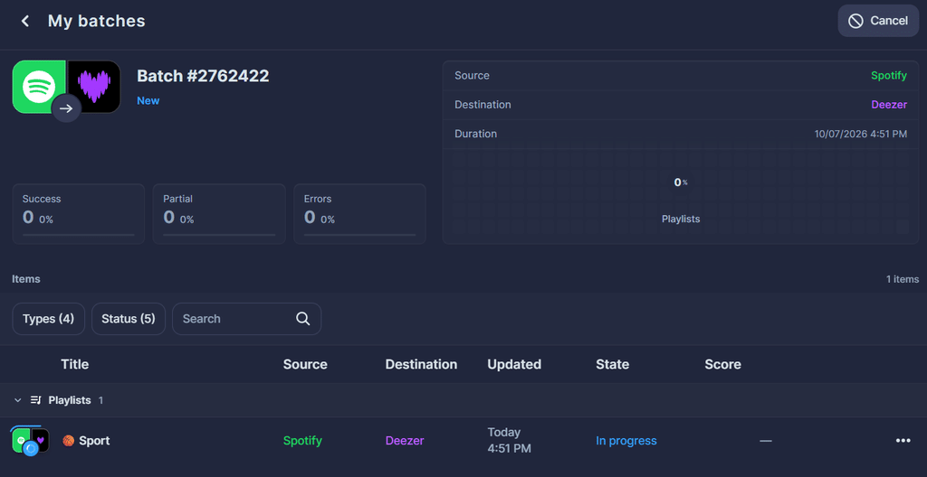Click the Today 4:51 PM updated cell
This screenshot has height=477, width=927.
(x=509, y=440)
